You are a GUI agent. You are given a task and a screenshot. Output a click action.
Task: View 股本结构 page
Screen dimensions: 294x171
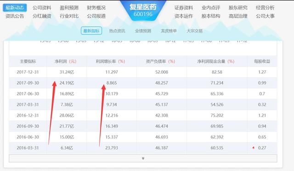pyautogui.click(x=211, y=16)
